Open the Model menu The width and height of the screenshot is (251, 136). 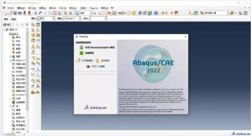(x=21, y=8)
